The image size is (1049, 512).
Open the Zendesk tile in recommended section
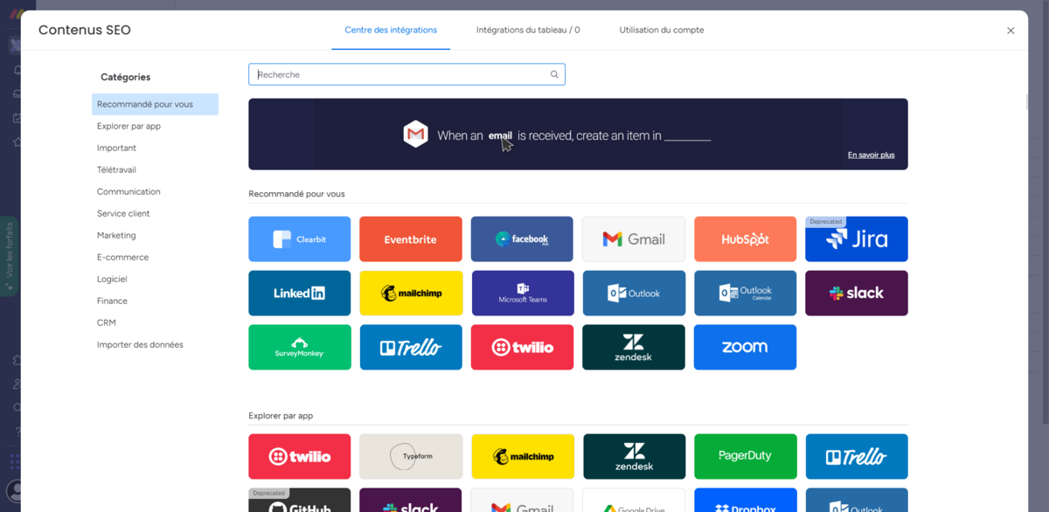pyautogui.click(x=634, y=347)
